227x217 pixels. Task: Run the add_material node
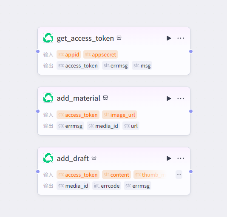pyautogui.click(x=169, y=99)
